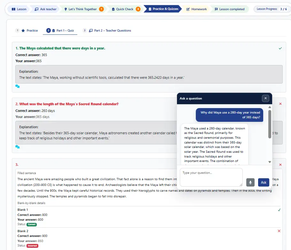The width and height of the screenshot is (291, 250).
Task: Select the Practice & Quizzes step
Action: (163, 9)
